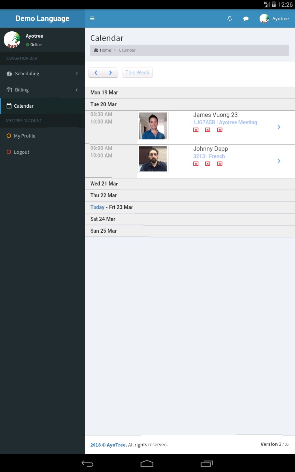Select Calendar in the navigation bar

(42, 106)
